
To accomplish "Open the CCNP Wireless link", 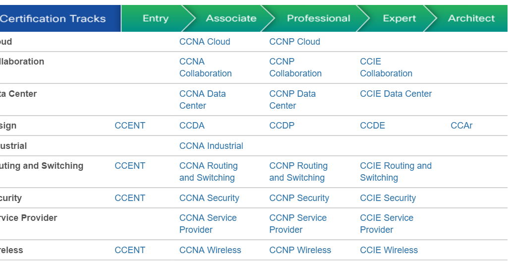I will click(x=300, y=250).
